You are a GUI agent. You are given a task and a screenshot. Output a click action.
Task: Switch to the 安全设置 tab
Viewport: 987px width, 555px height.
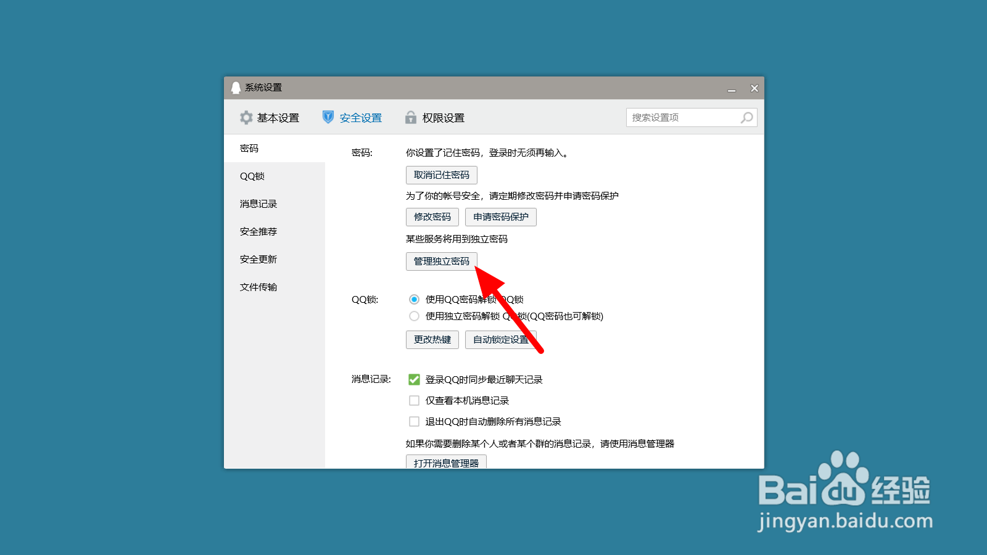(352, 118)
